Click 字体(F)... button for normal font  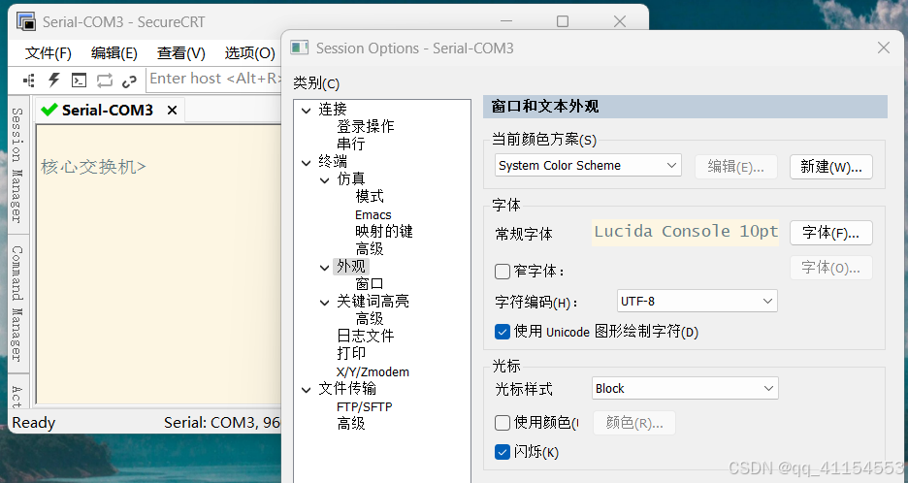tap(831, 232)
